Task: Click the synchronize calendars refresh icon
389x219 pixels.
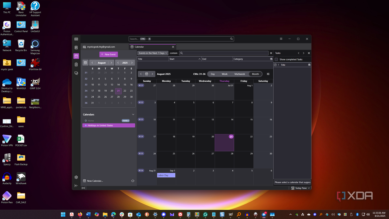Action: [x=133, y=181]
